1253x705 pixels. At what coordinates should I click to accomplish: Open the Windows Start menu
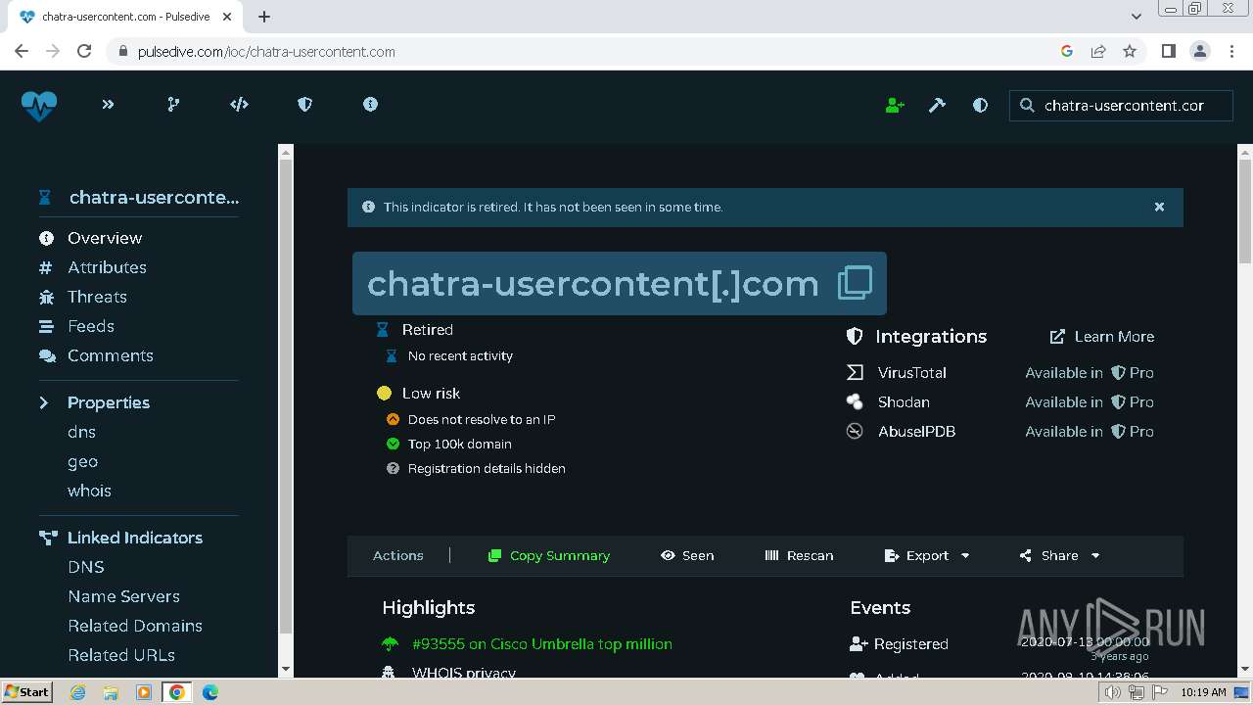click(26, 692)
